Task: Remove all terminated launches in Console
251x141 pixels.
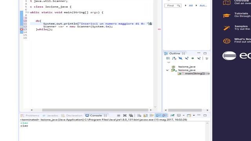Action: coord(131,116)
